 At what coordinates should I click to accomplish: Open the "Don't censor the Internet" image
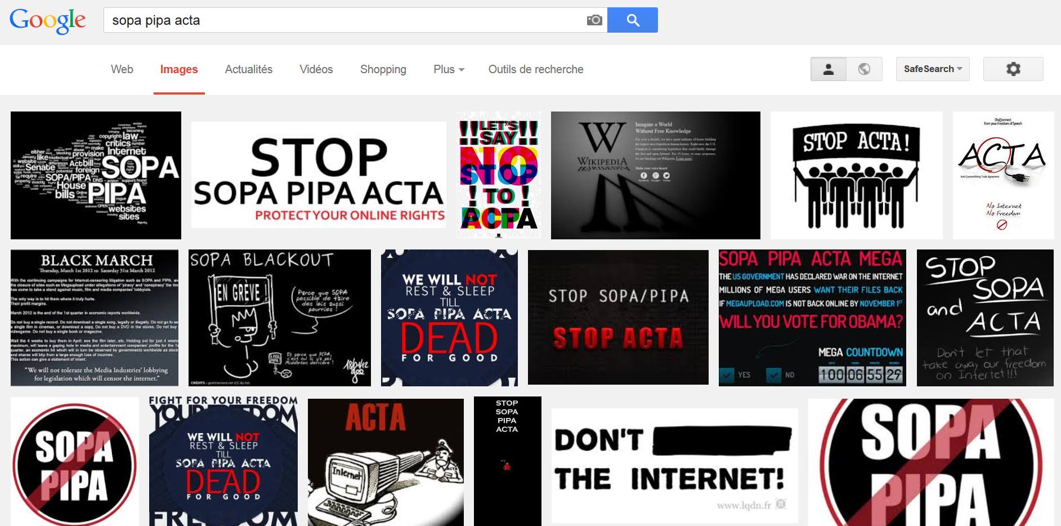[674, 465]
